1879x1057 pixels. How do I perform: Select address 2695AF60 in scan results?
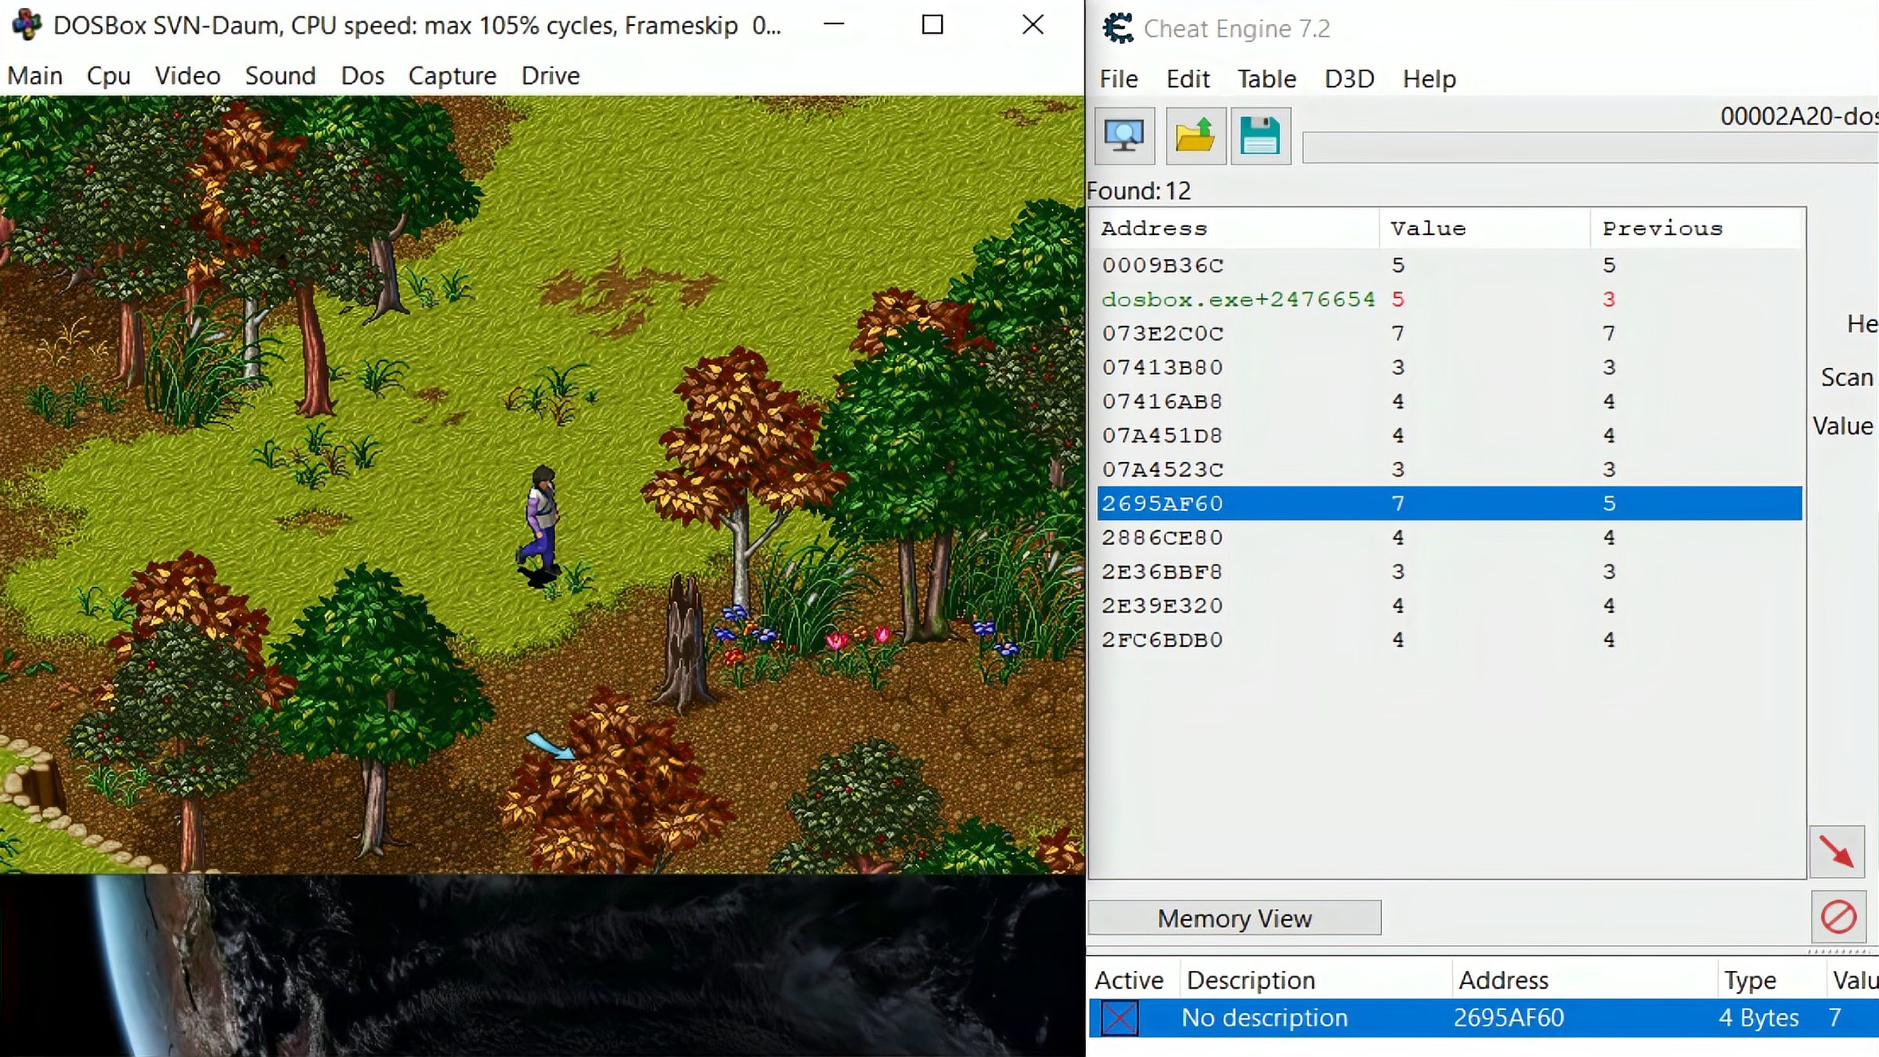pos(1162,502)
